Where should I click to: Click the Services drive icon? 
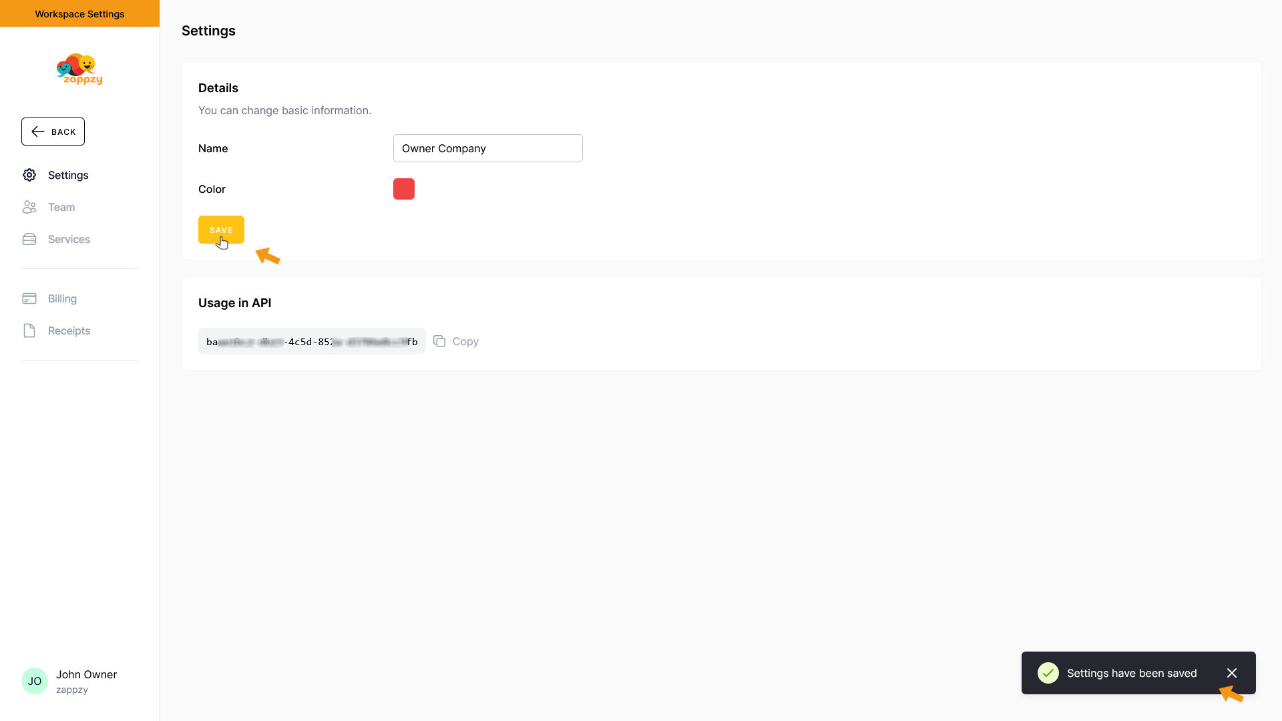29,239
